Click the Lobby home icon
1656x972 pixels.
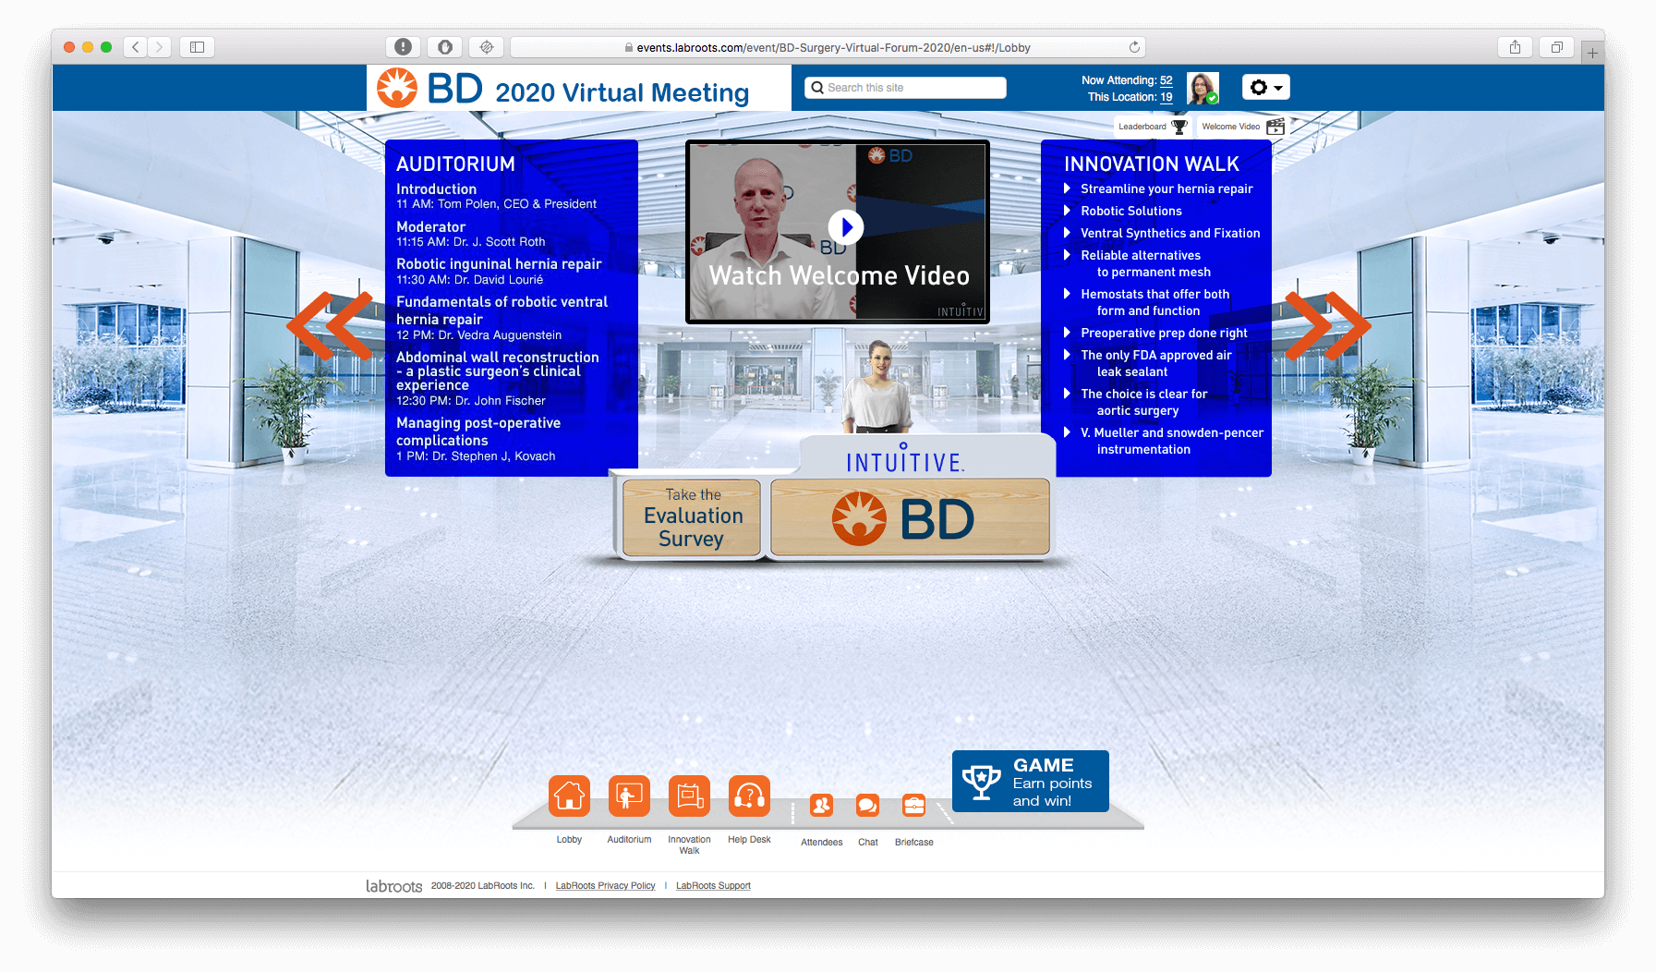[x=569, y=796]
